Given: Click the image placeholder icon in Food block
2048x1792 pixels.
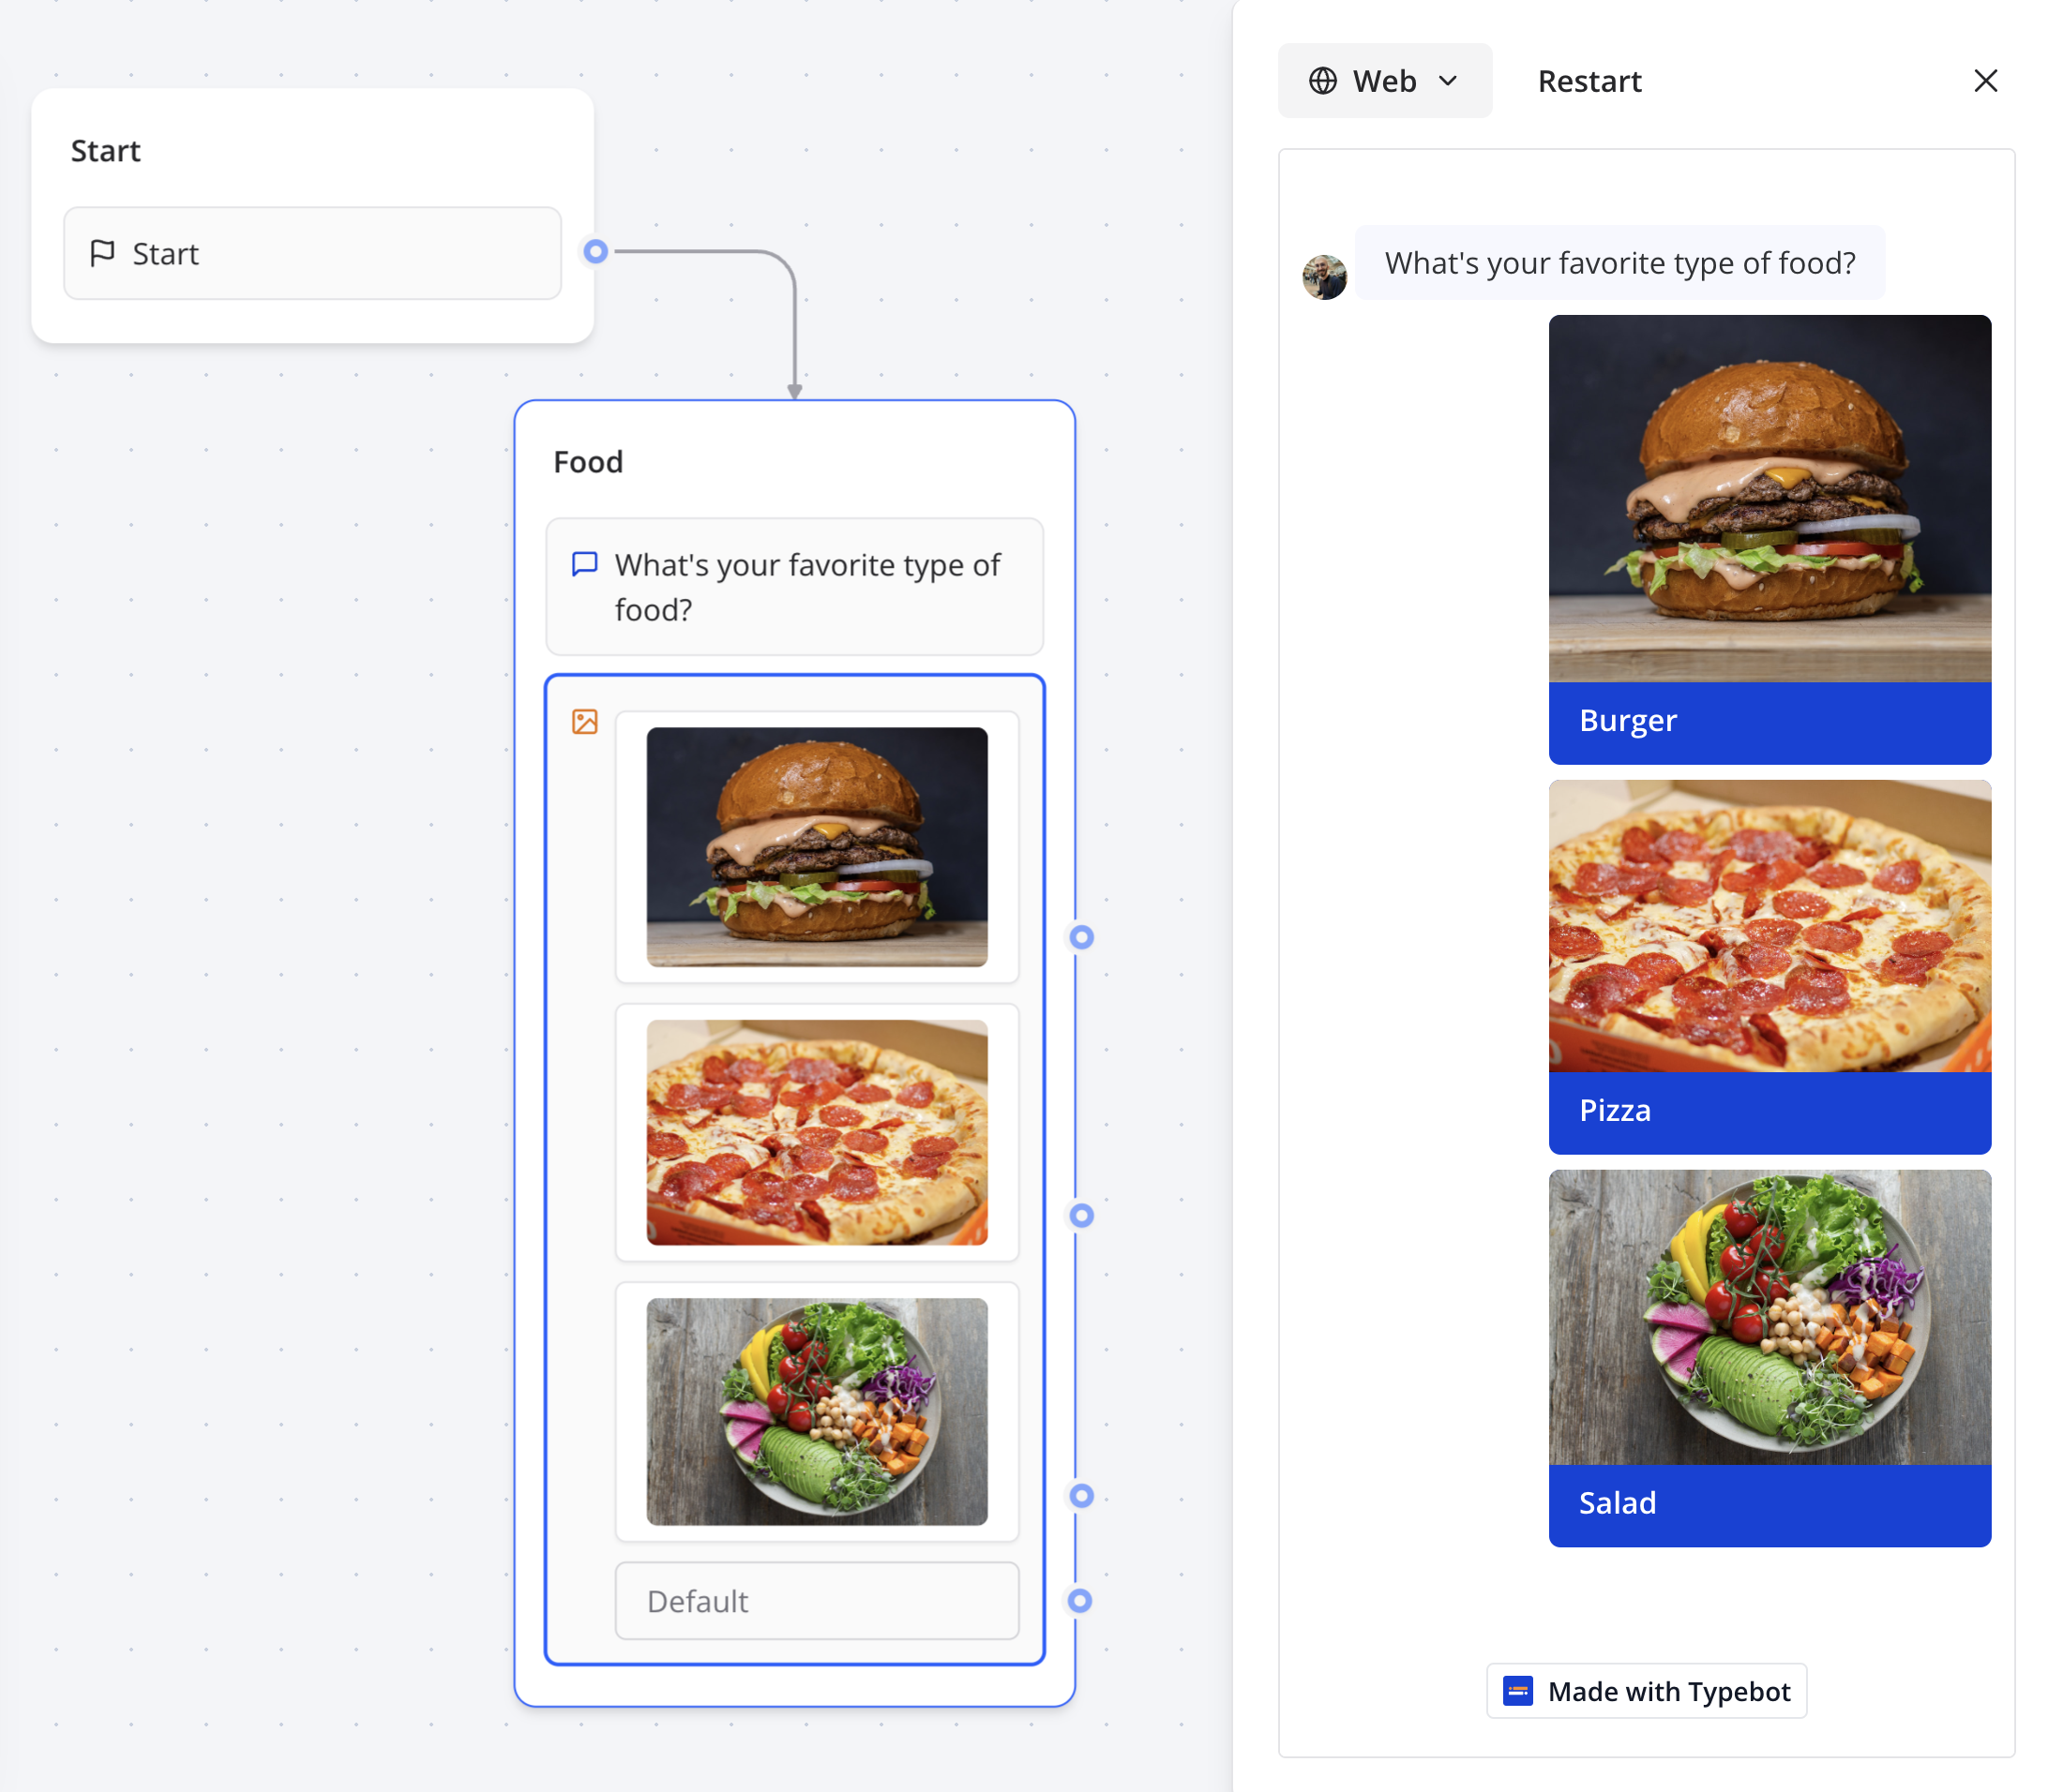Looking at the screenshot, I should [x=585, y=721].
